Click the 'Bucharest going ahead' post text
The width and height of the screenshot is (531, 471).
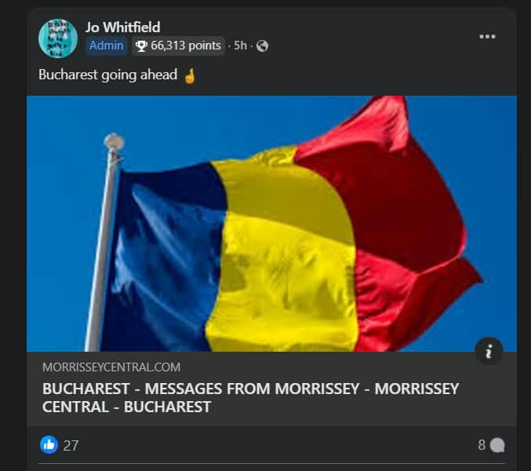(x=107, y=75)
